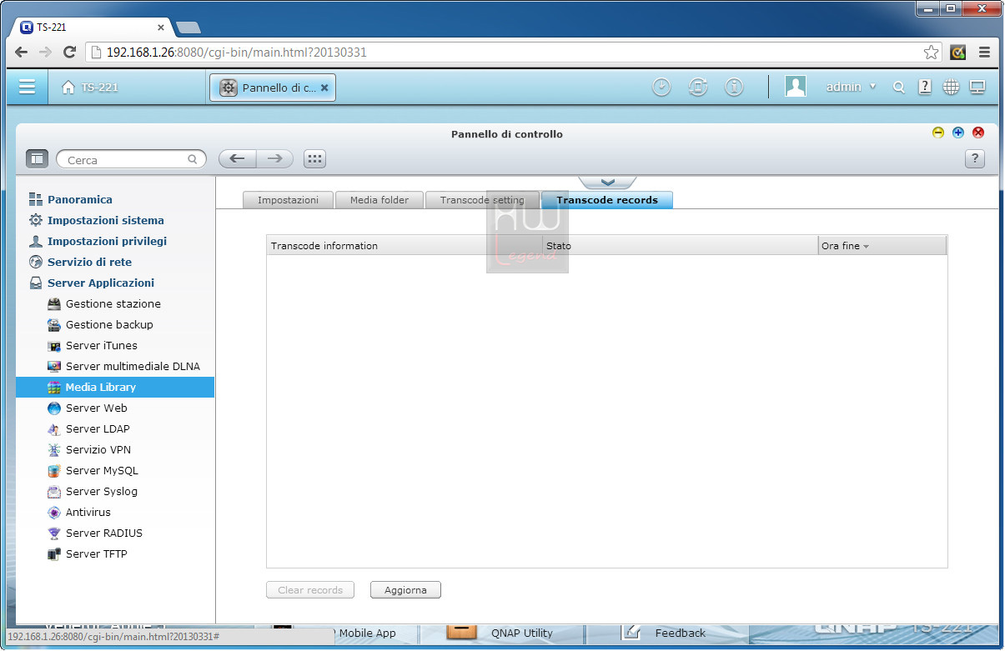Image resolution: width=1005 pixels, height=651 pixels.
Task: Switch to the Impostazioni tab
Action: (x=288, y=200)
